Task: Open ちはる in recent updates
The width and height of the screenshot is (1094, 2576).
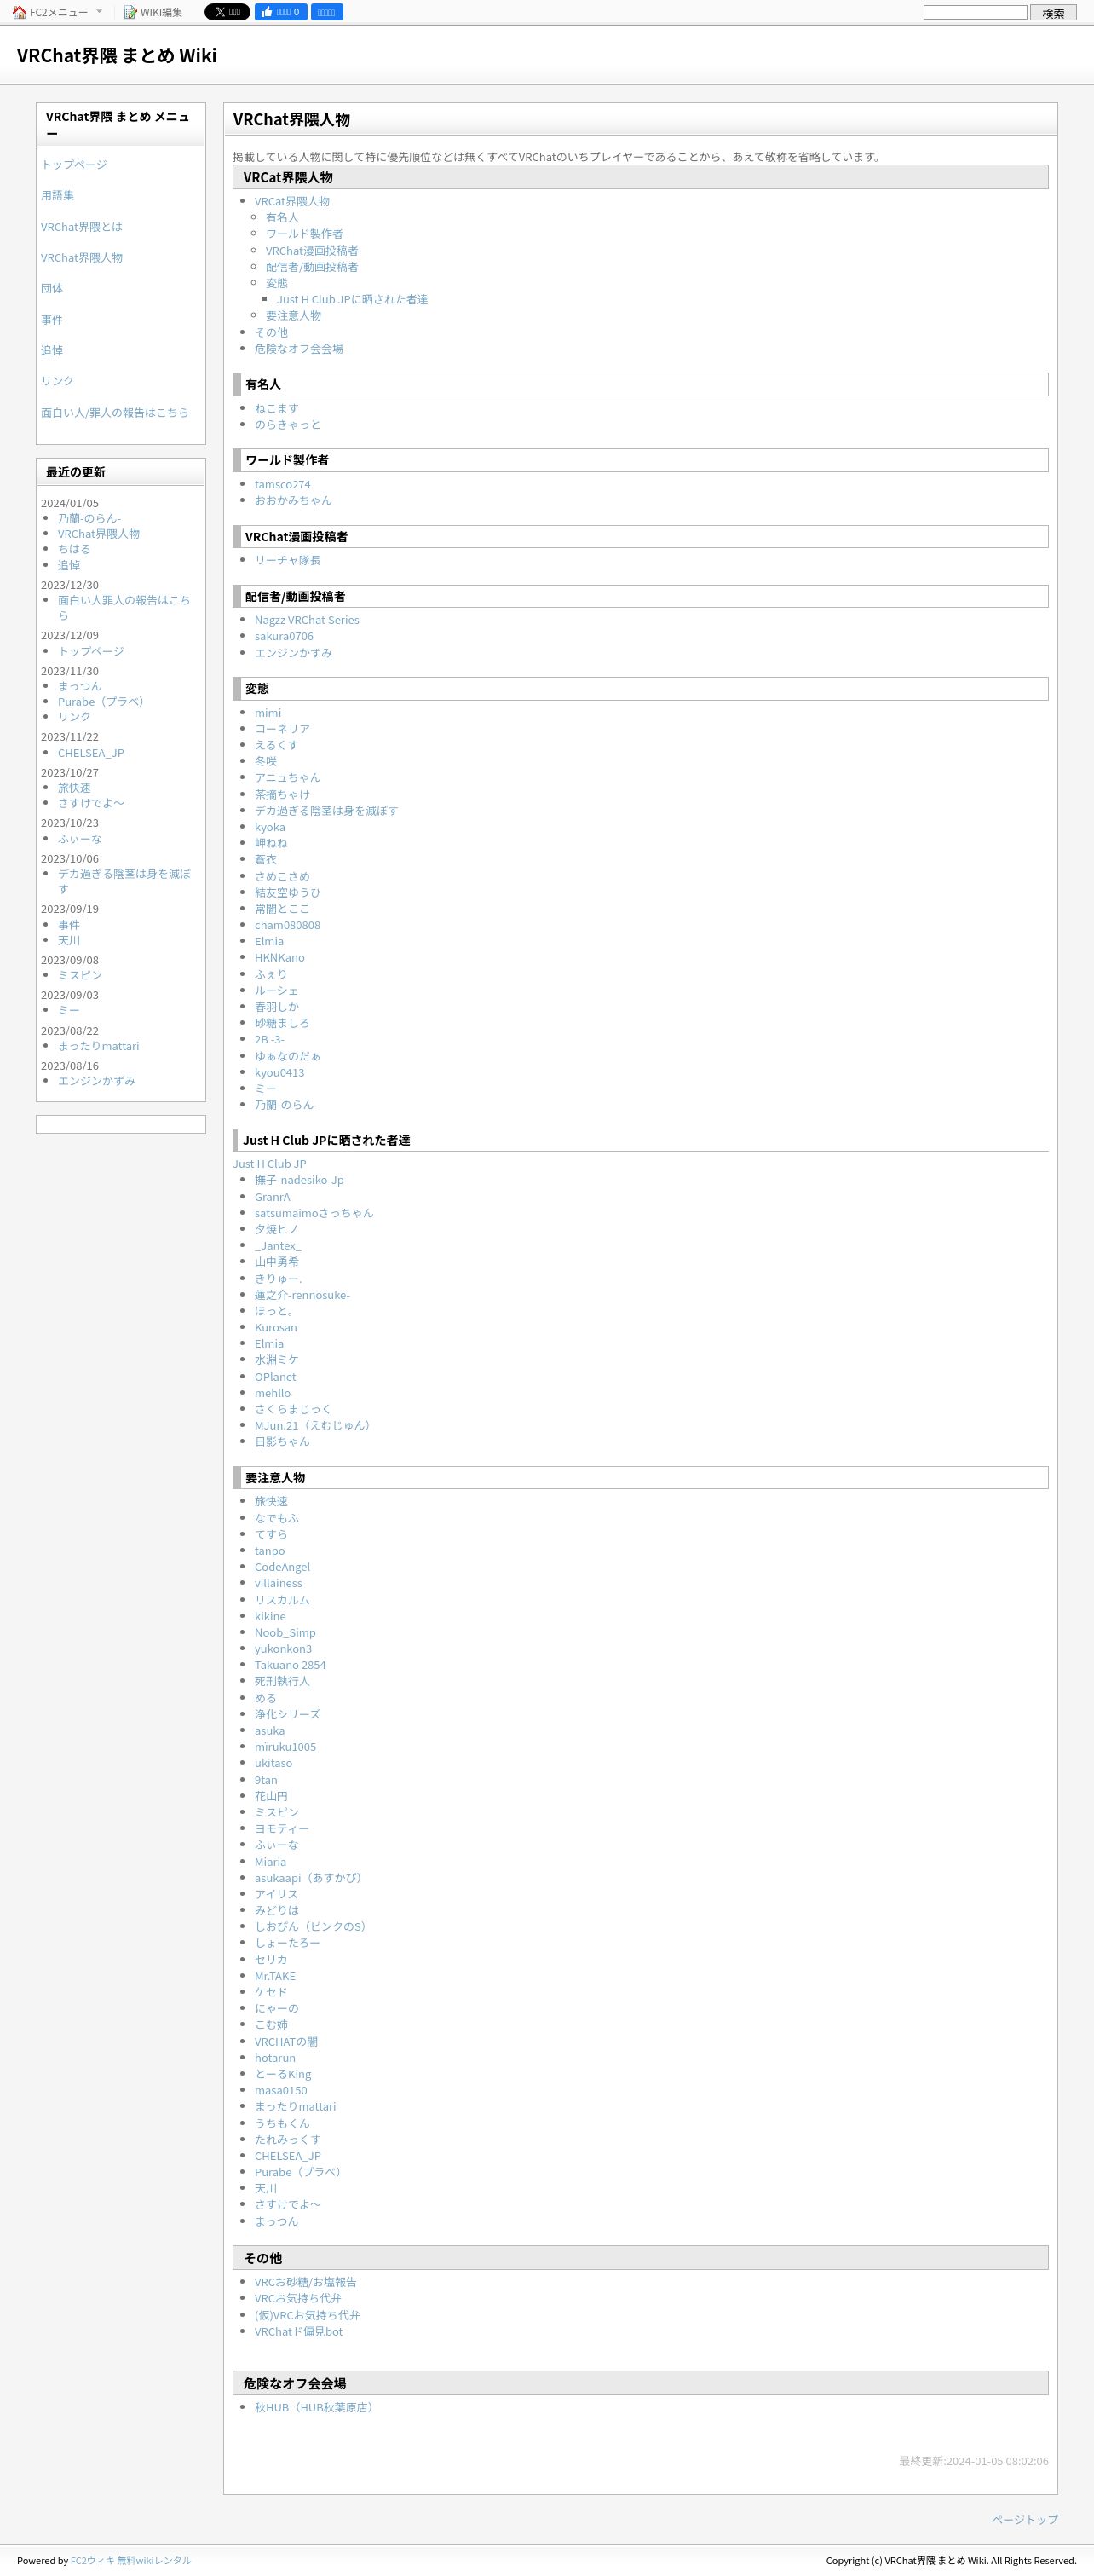Action: [x=74, y=549]
